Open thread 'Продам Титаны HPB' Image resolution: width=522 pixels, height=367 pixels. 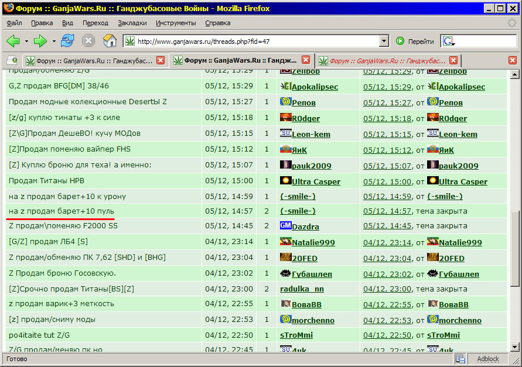pos(46,181)
